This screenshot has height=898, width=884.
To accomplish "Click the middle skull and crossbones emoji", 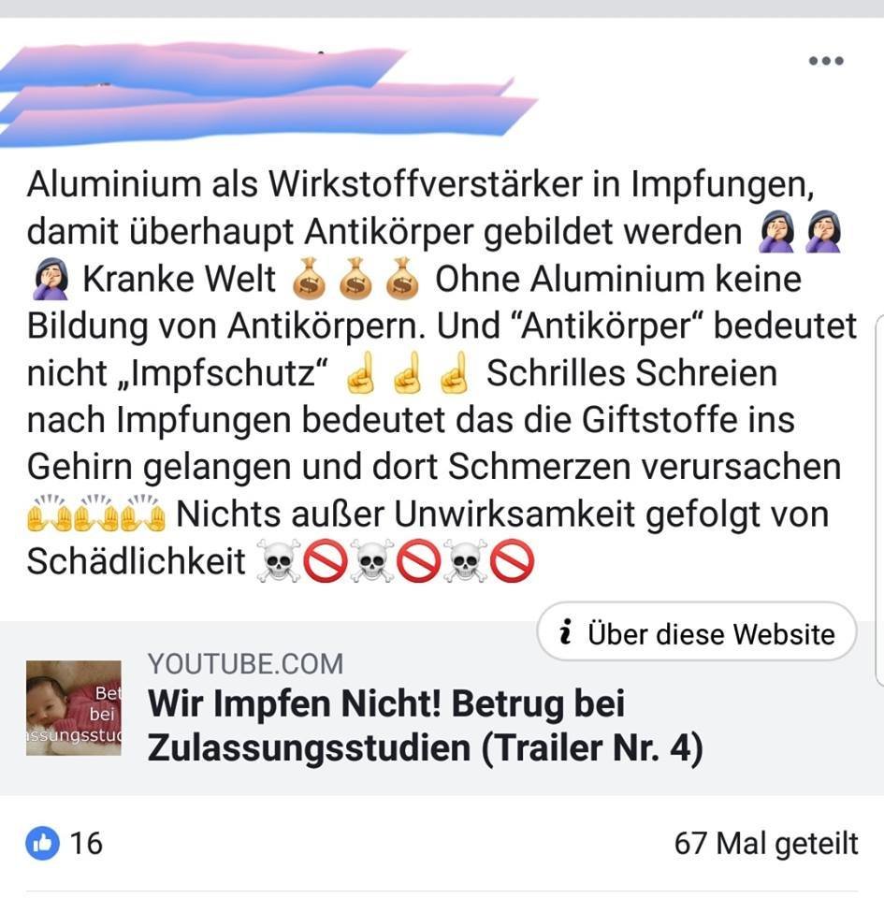I will (372, 560).
